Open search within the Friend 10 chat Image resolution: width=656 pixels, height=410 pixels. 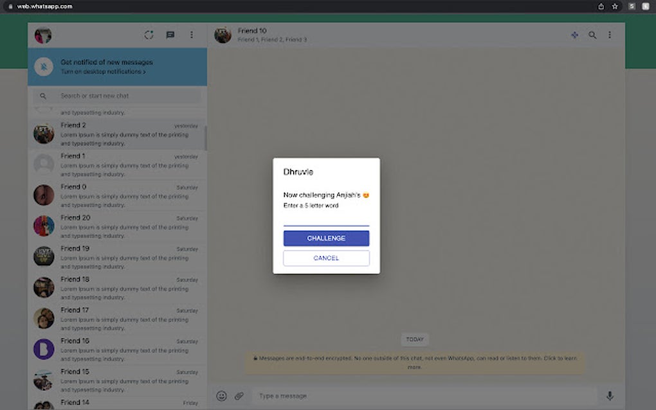point(592,35)
